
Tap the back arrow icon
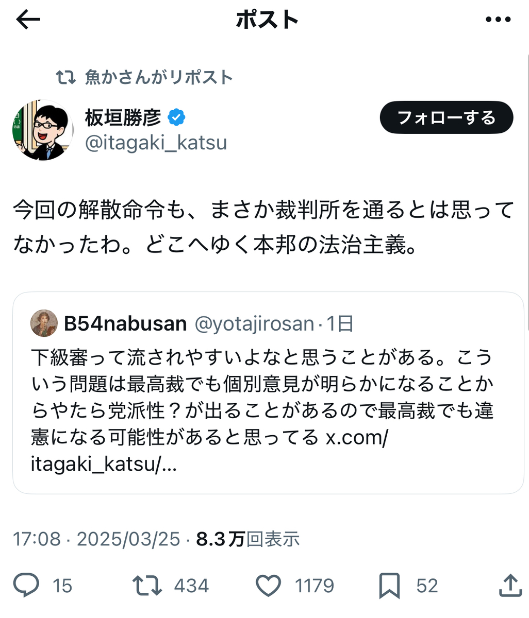[28, 20]
